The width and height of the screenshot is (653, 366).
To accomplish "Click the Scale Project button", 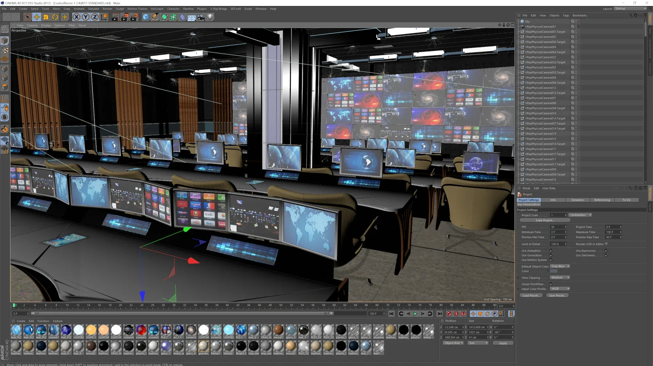I will pyautogui.click(x=545, y=220).
